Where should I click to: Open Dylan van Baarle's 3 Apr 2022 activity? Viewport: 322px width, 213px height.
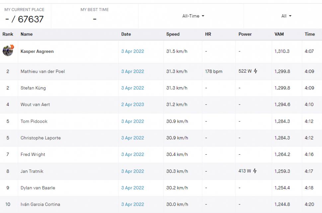pos(132,188)
